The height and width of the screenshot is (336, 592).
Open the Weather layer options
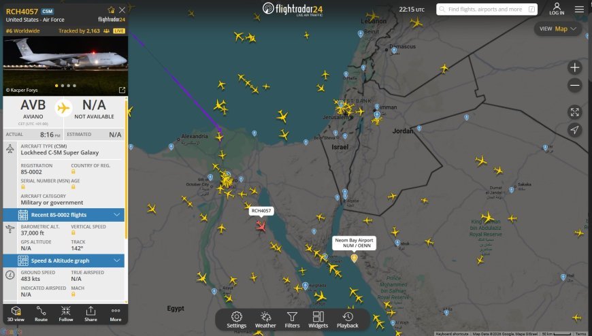(x=265, y=320)
